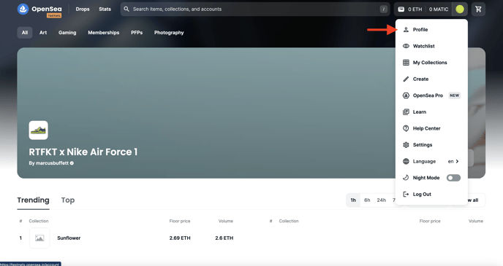Click the 0 MATIC balance
Image resolution: width=503 pixels, height=266 pixels.
tap(439, 9)
